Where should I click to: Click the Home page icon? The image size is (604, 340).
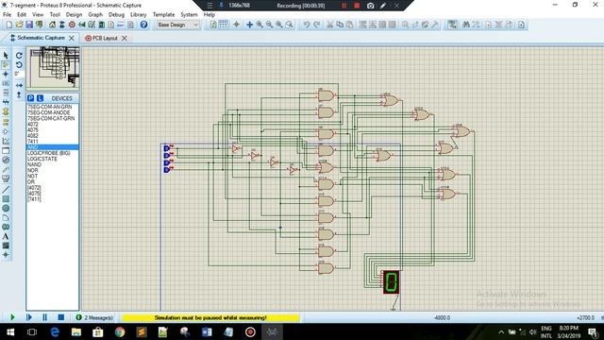52,25
